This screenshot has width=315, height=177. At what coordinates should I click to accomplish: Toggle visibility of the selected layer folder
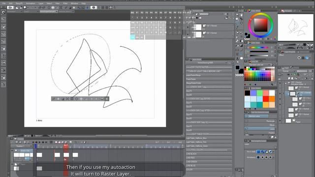tap(280, 94)
